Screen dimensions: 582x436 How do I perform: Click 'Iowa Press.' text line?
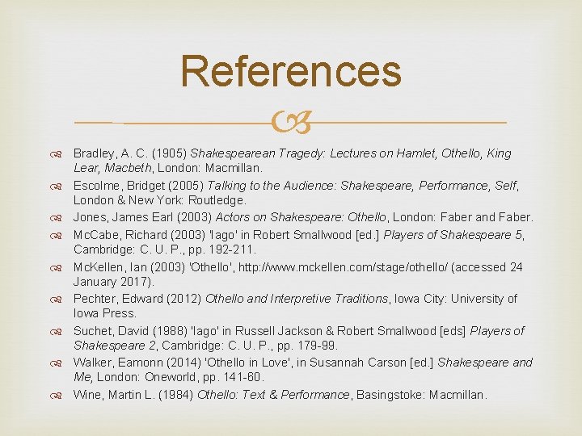[x=105, y=313]
